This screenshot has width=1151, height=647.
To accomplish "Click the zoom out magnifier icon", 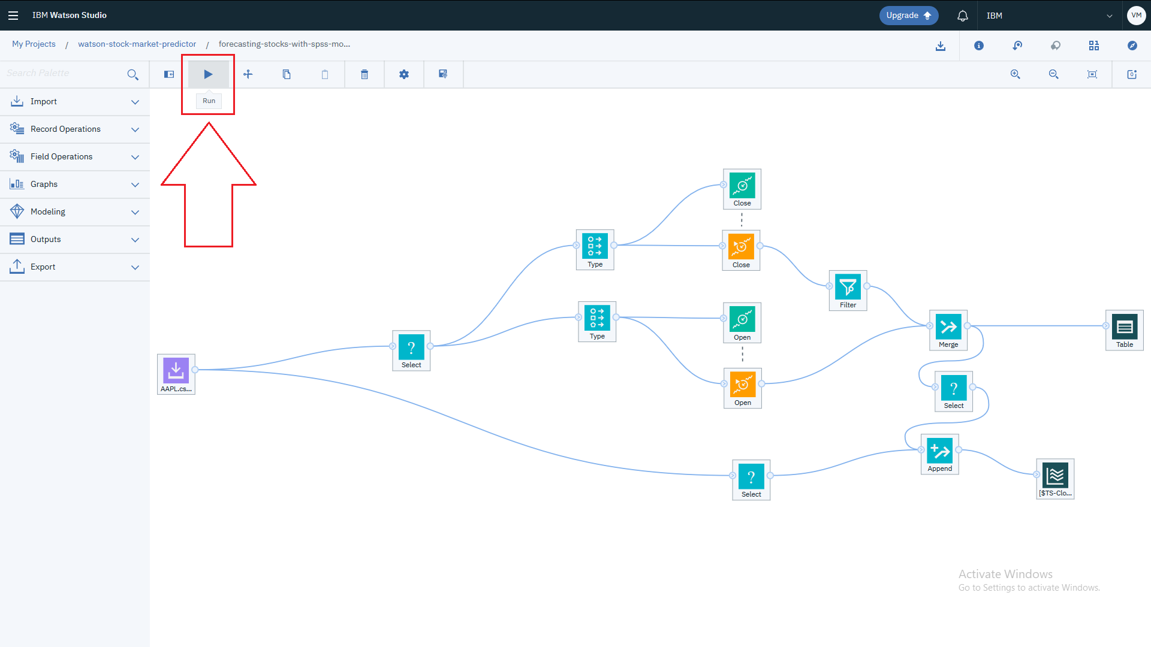I will [x=1054, y=74].
